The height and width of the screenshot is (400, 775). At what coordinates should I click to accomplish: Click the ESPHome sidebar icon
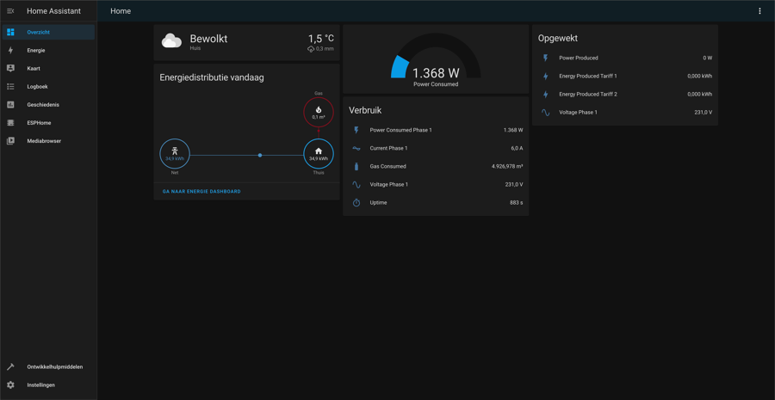tap(10, 122)
